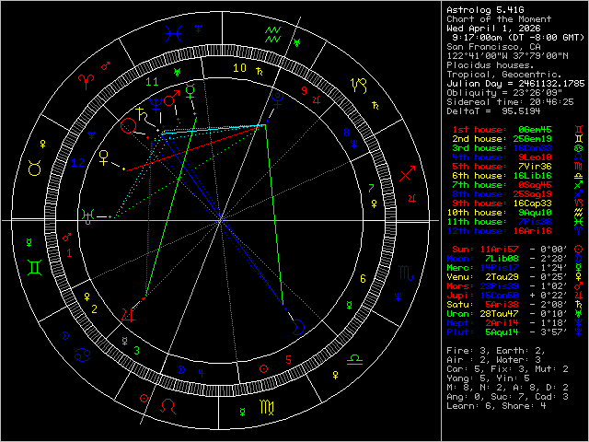
Task: Click the large blue Pluto glyph inside the wheel
Action: tap(277, 99)
